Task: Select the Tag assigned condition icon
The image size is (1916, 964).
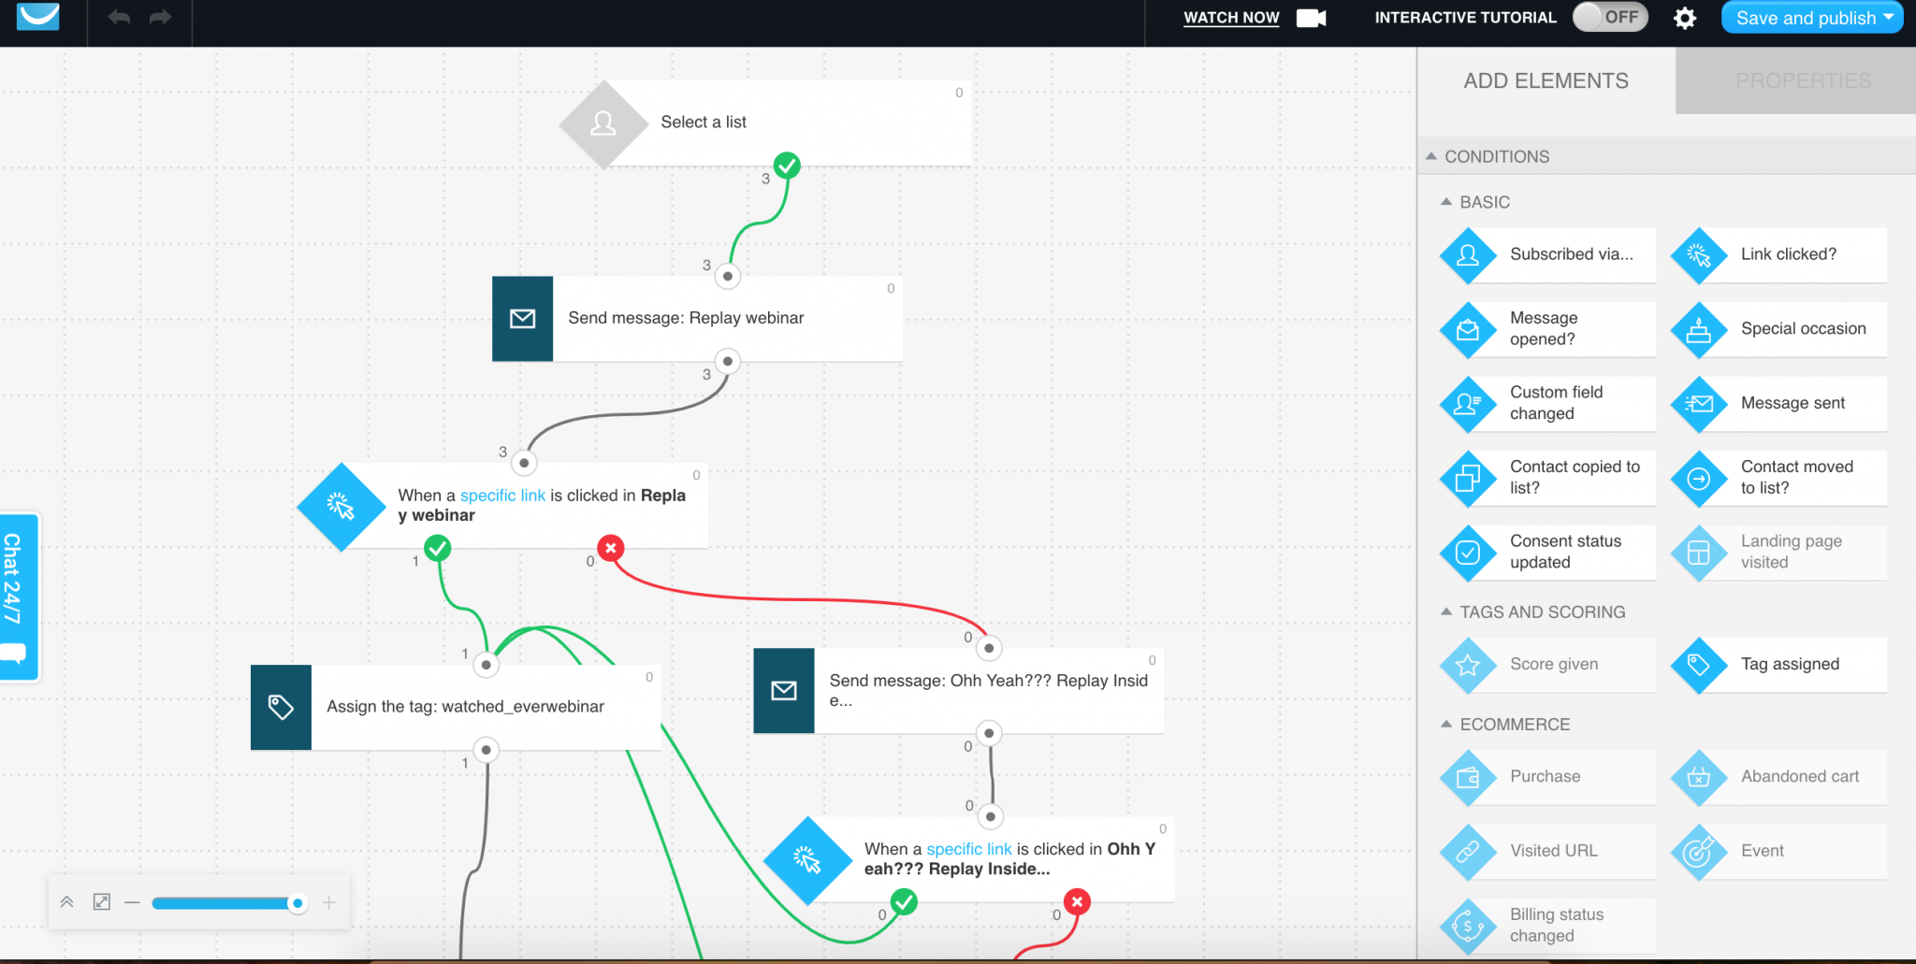Action: (x=1698, y=665)
